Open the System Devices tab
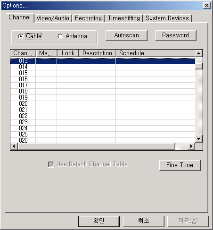Image resolution: width=213 pixels, height=230 pixels. (167, 18)
